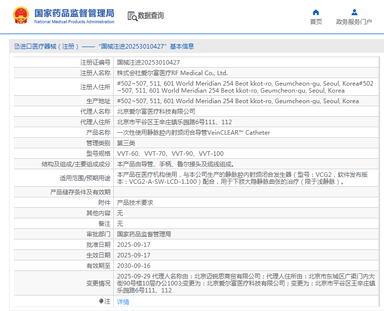This screenshot has width=384, height=311.
Task: Click the 产品技术要求 attachment cell
Action: [135, 203]
